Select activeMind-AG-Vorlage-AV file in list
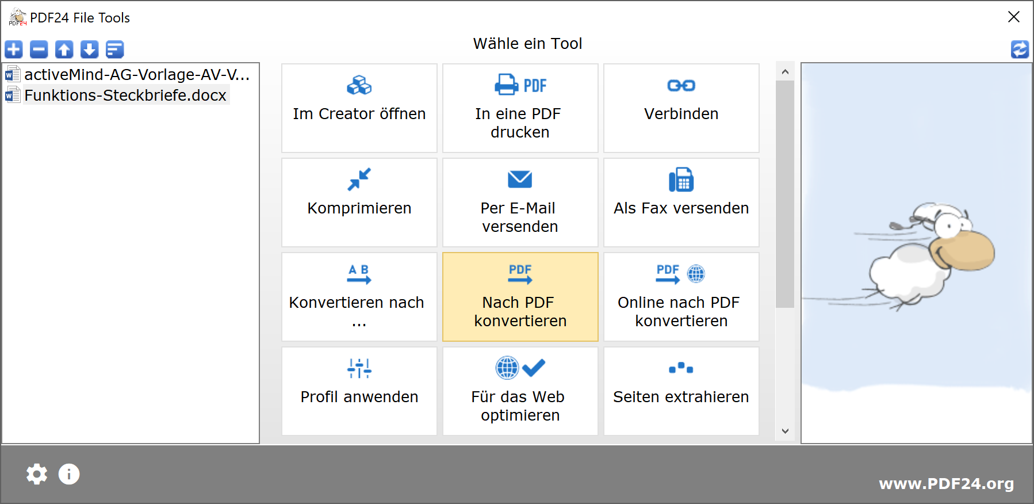The height and width of the screenshot is (504, 1034). pyautogui.click(x=136, y=75)
